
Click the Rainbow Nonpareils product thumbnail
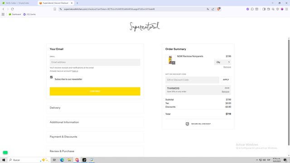tap(170, 60)
